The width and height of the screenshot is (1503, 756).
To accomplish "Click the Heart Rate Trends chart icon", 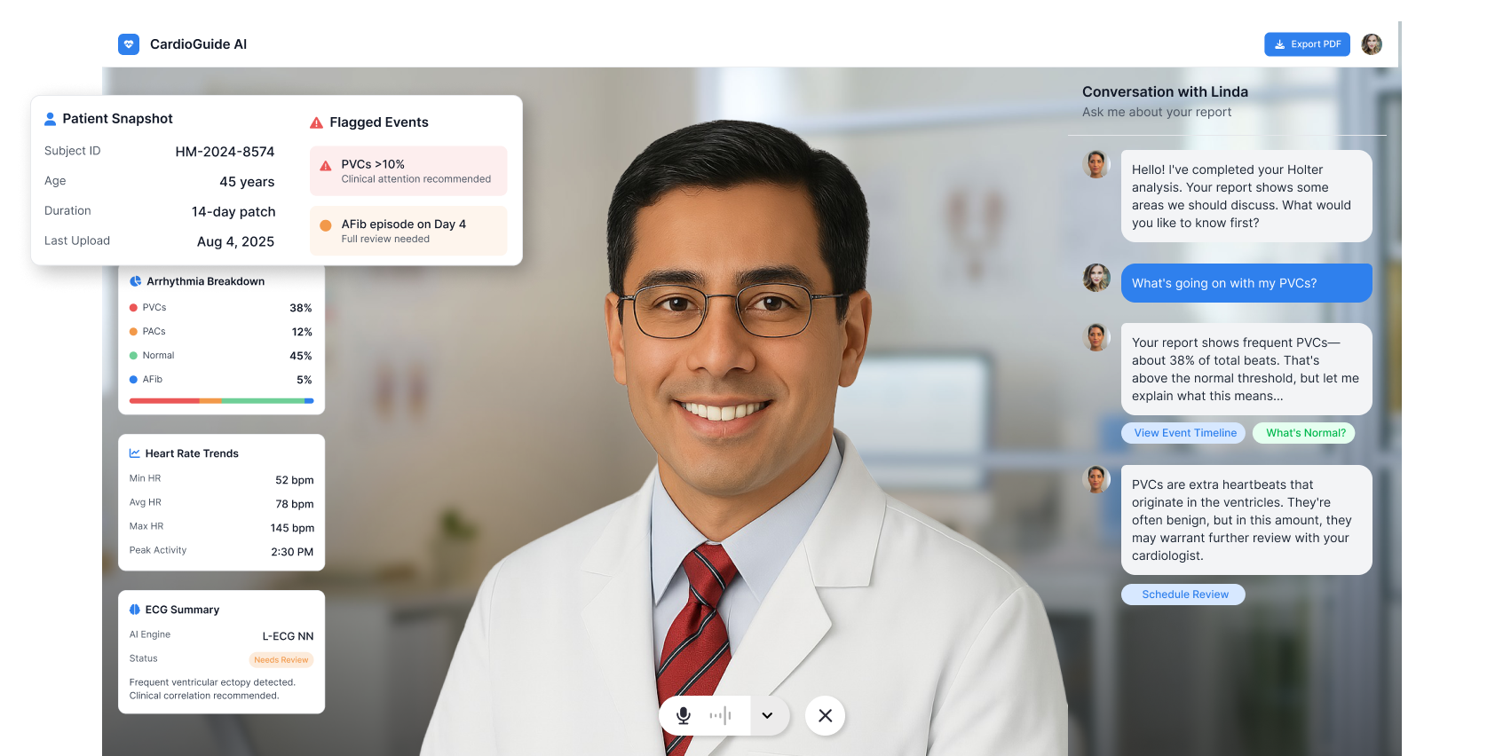I will tap(135, 453).
